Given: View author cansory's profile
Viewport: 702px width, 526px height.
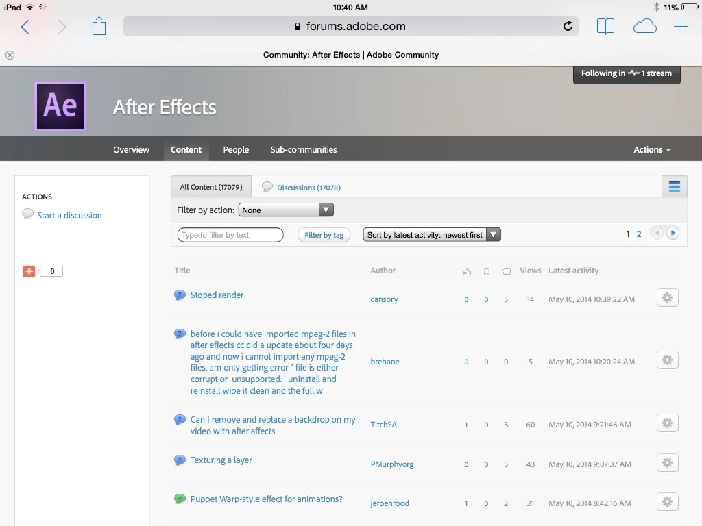Looking at the screenshot, I should pos(384,299).
